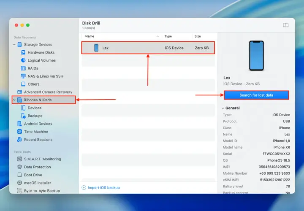Viewport: 304px width, 211px height.
Task: Click the model name value iPhone XR
Action: [x=282, y=147]
